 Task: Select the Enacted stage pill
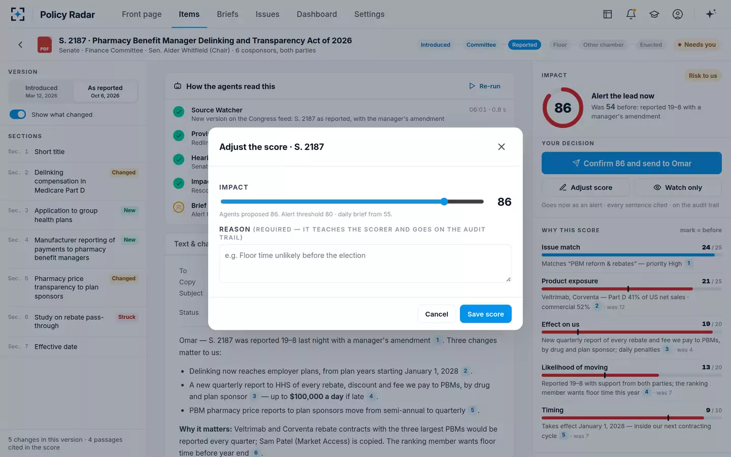coord(651,45)
